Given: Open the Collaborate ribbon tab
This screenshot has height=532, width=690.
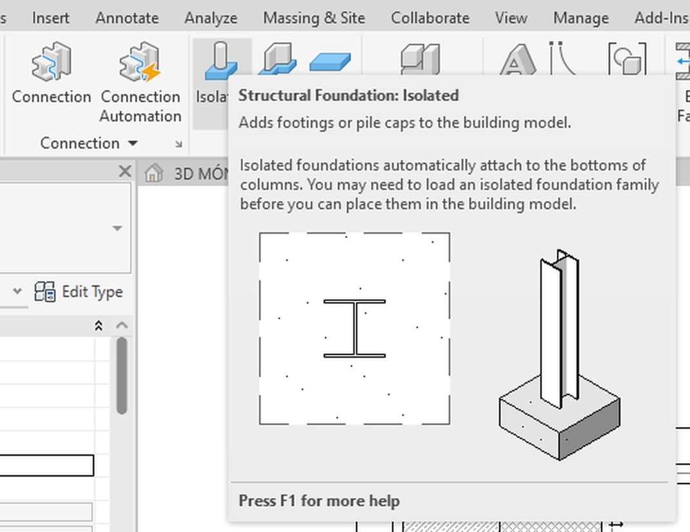Looking at the screenshot, I should [430, 18].
